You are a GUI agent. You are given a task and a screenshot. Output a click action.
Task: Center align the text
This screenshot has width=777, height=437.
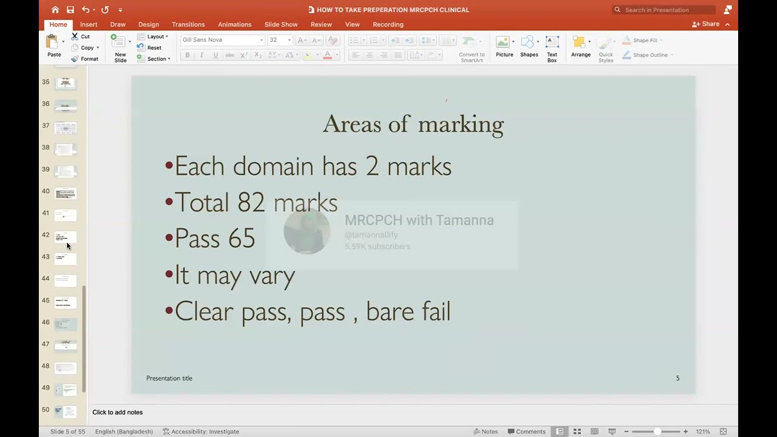point(369,55)
